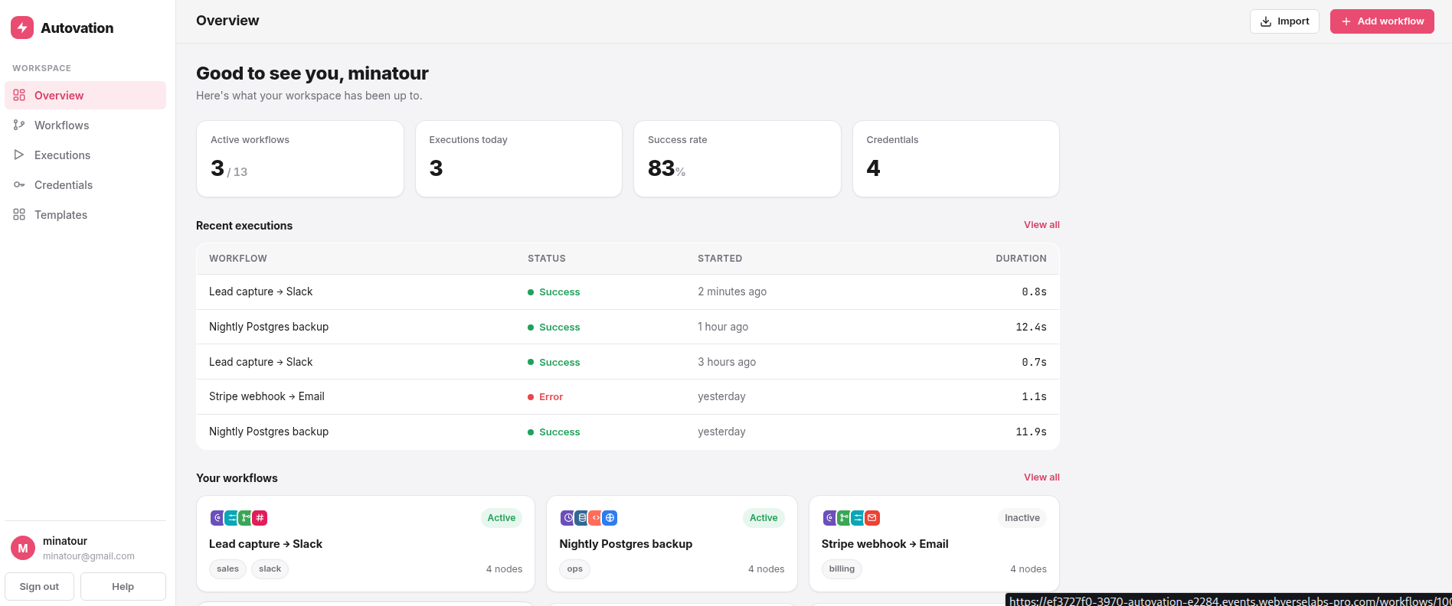Go to the Overview menu item
The height and width of the screenshot is (606, 1452).
(85, 95)
